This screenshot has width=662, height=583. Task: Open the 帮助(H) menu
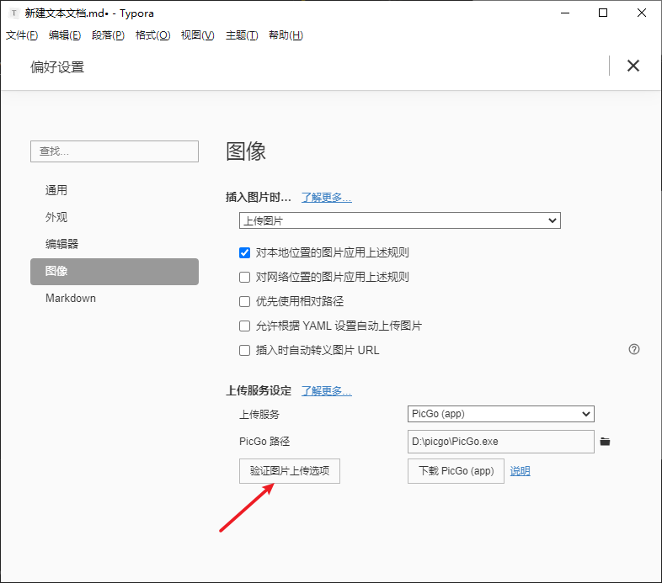click(286, 35)
